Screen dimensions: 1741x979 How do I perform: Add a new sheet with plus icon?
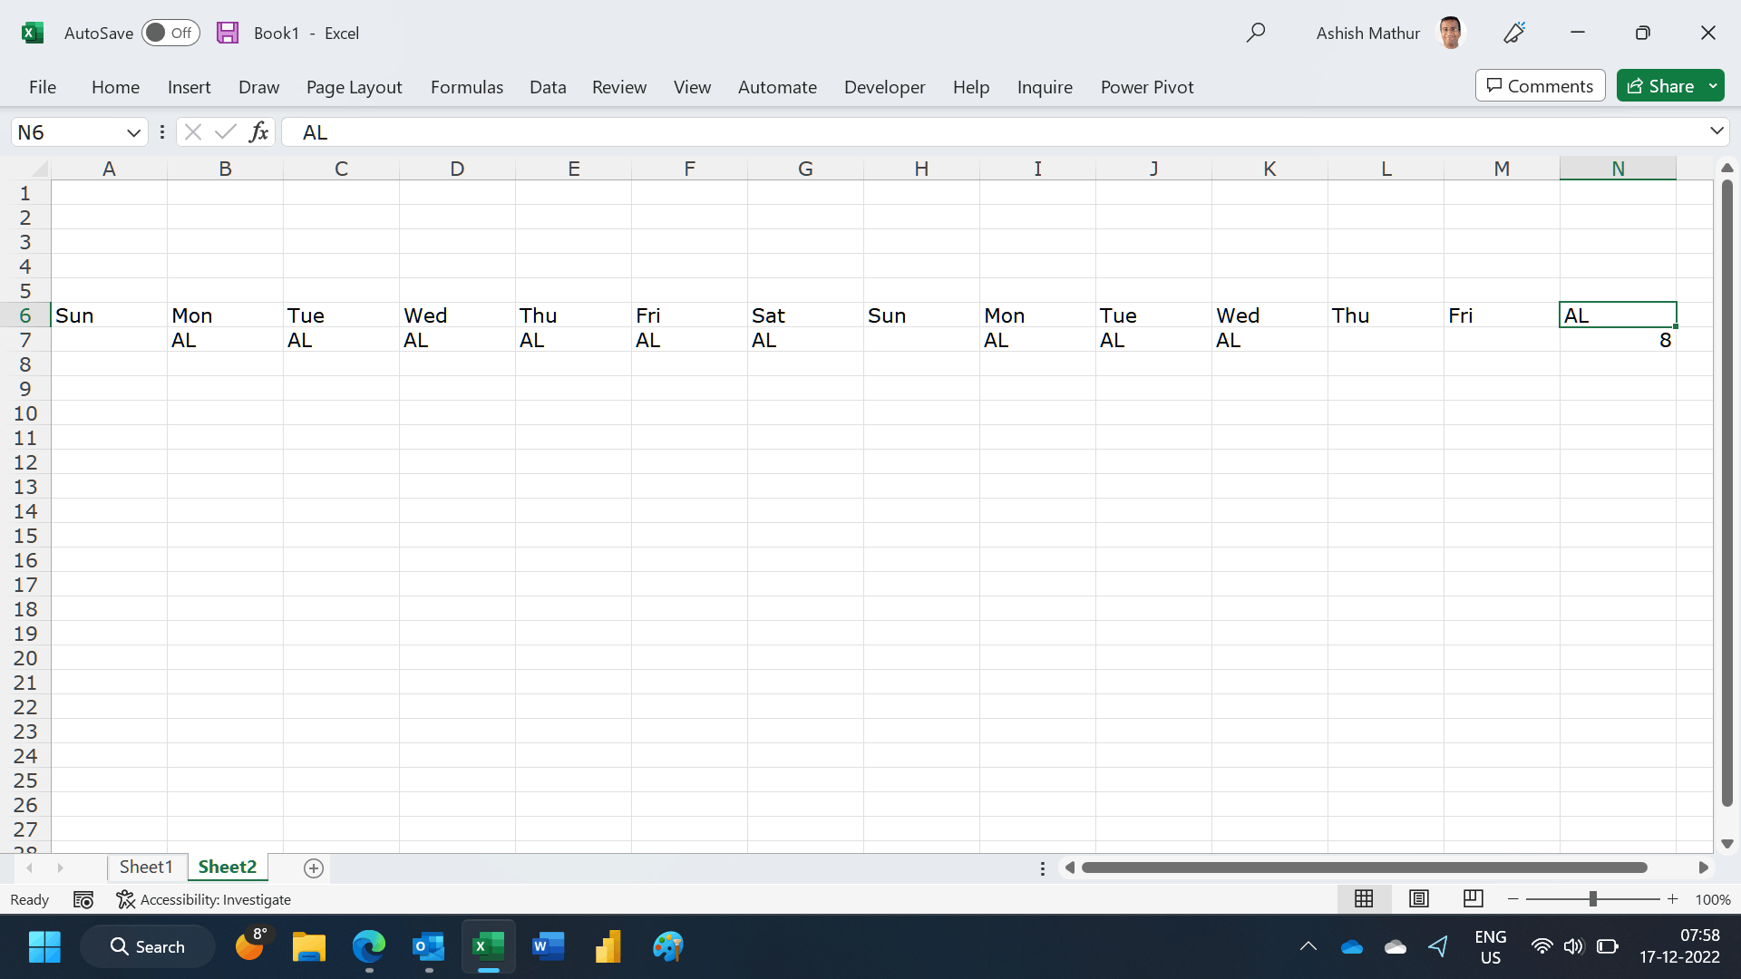coord(314,868)
